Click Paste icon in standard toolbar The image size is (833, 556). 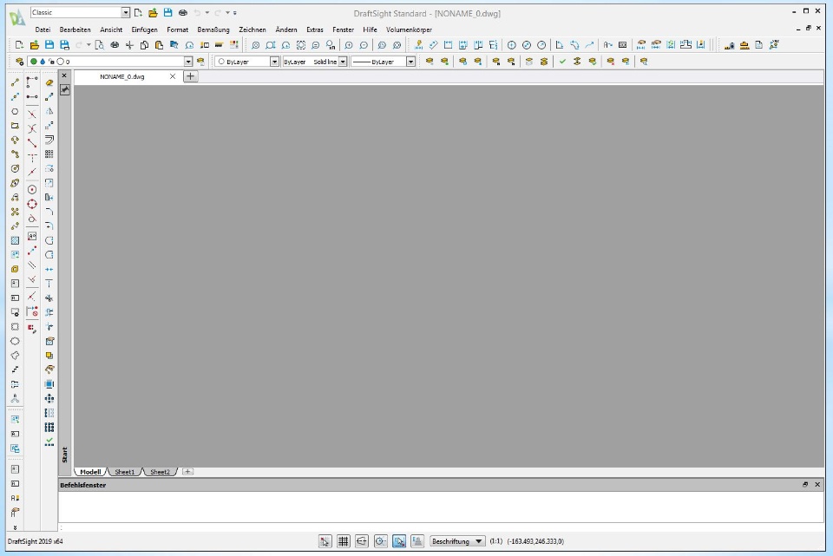(x=159, y=45)
